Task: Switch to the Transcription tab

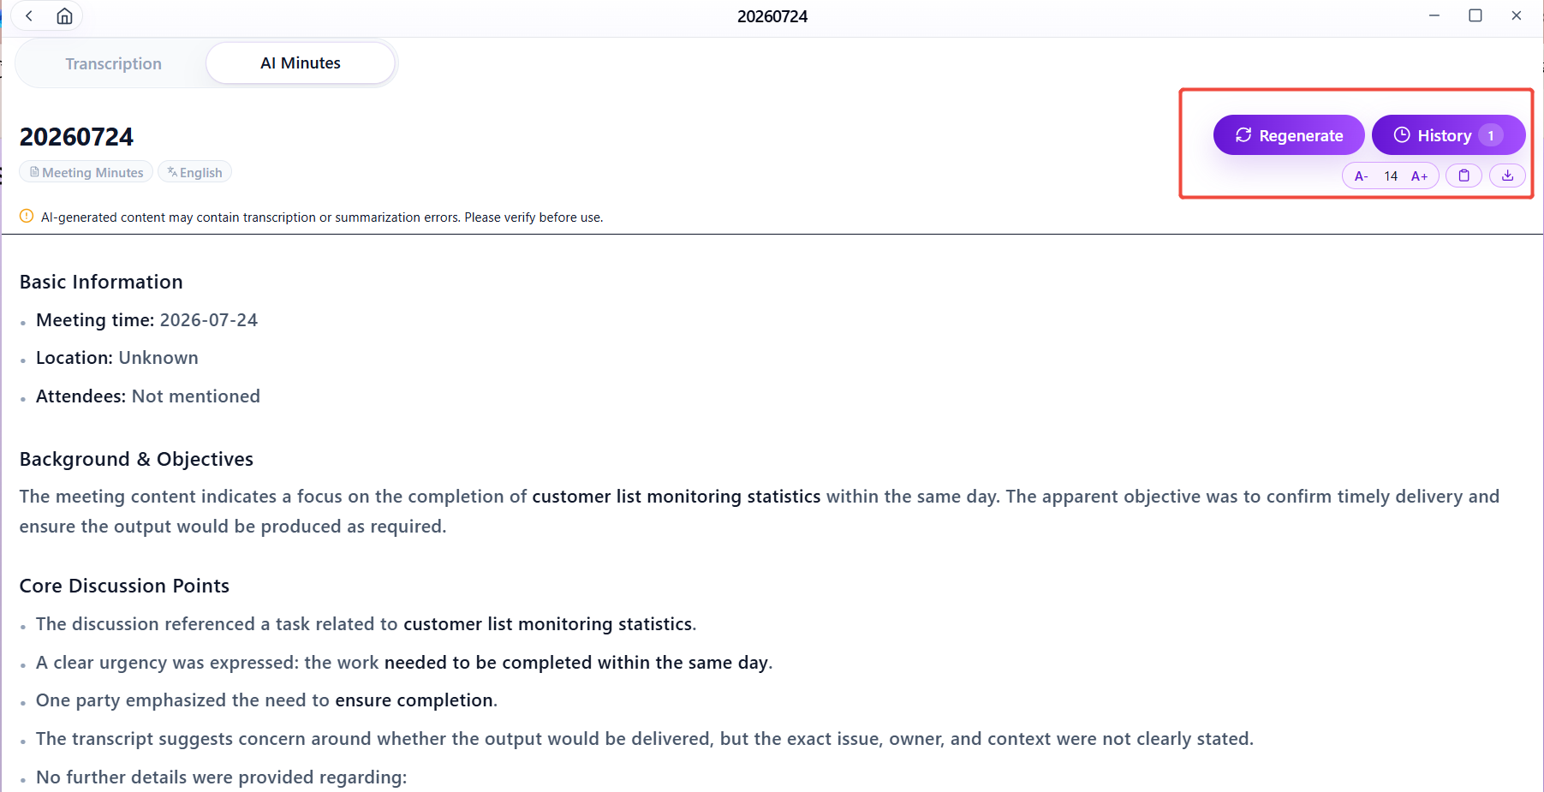Action: (x=113, y=63)
